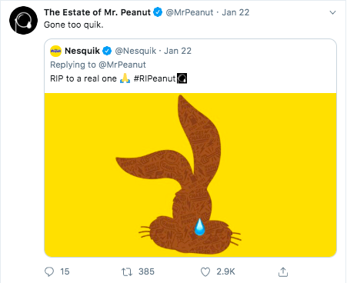Click the Nesquik verified badge
Viewport: 347px width, 283px height.
click(107, 51)
